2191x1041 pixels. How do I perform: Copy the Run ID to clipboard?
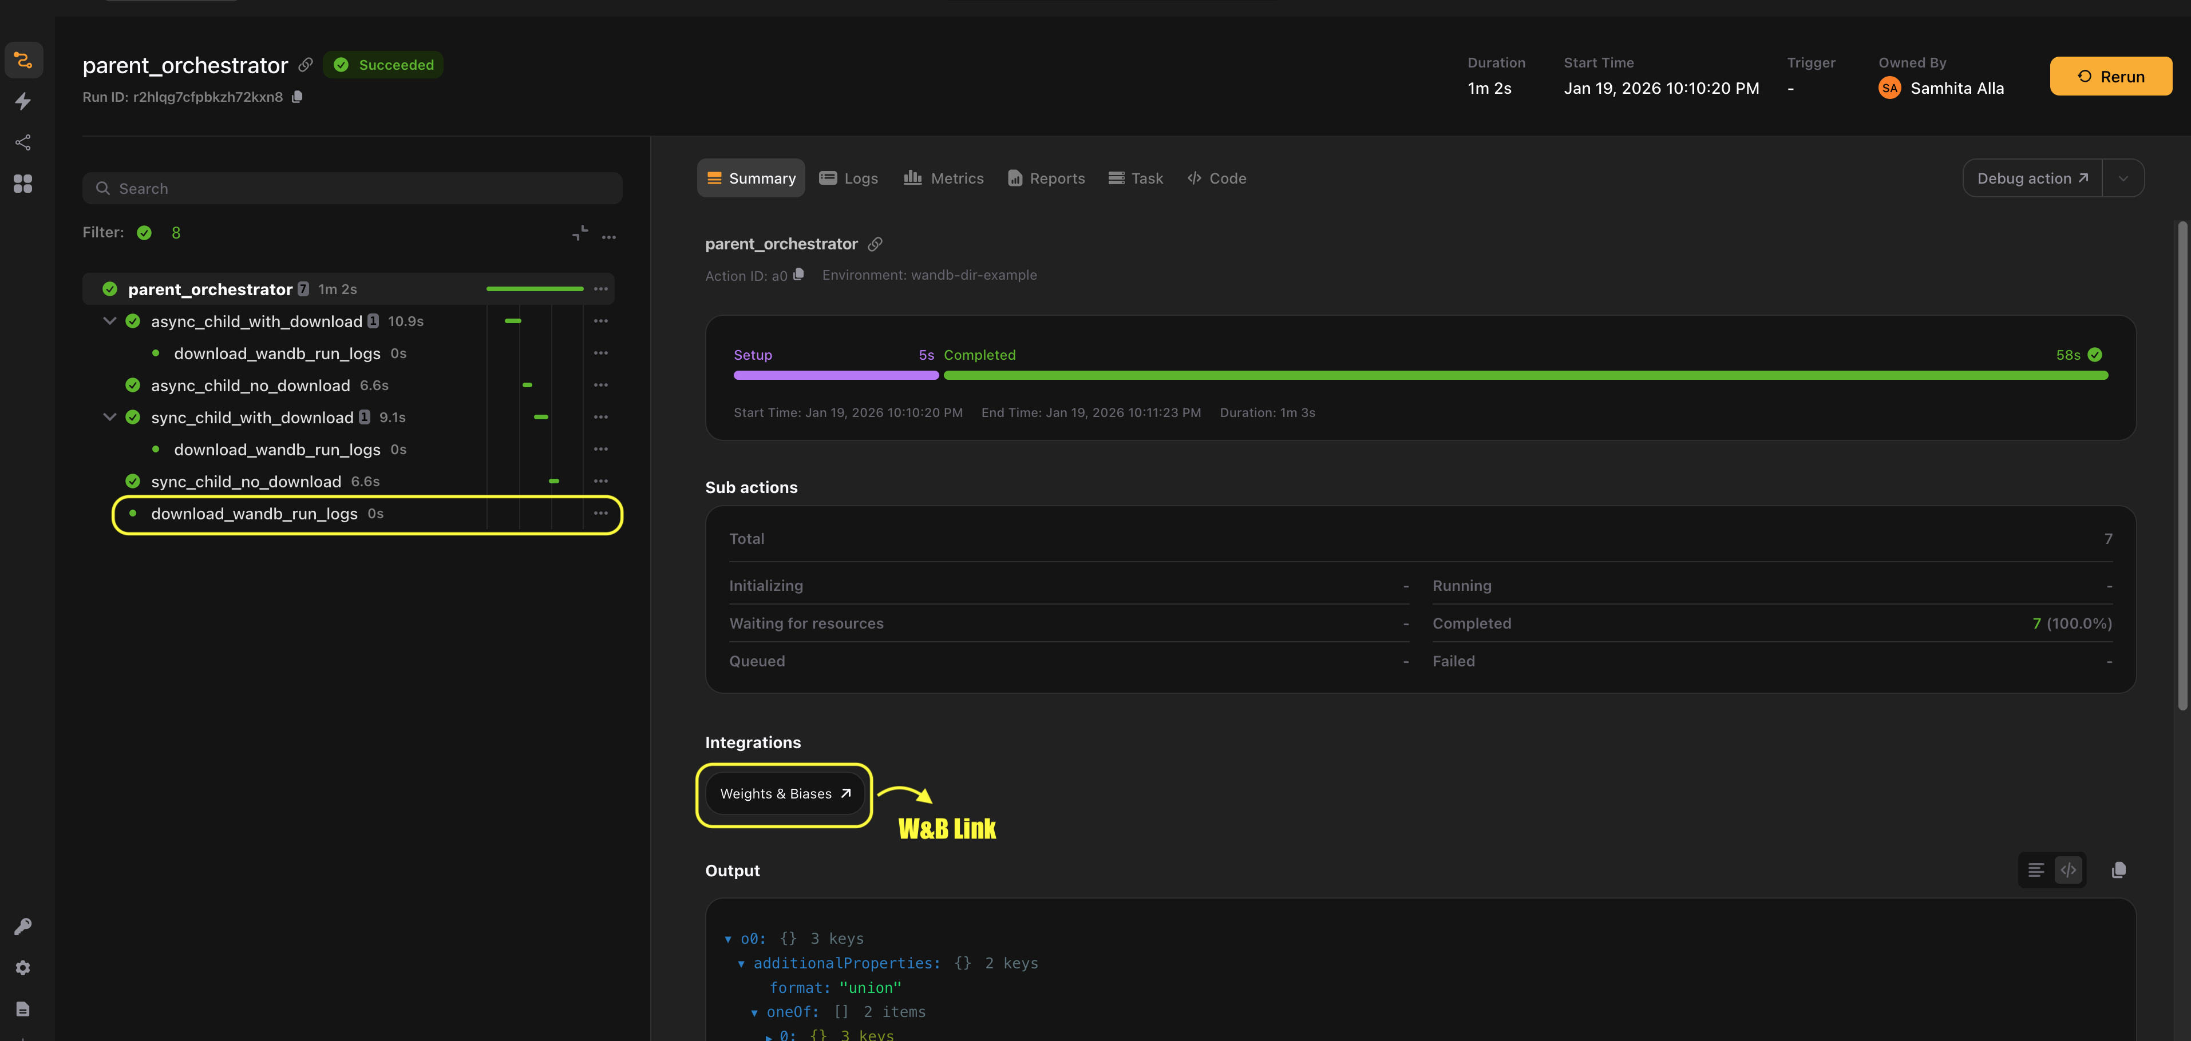pos(297,97)
